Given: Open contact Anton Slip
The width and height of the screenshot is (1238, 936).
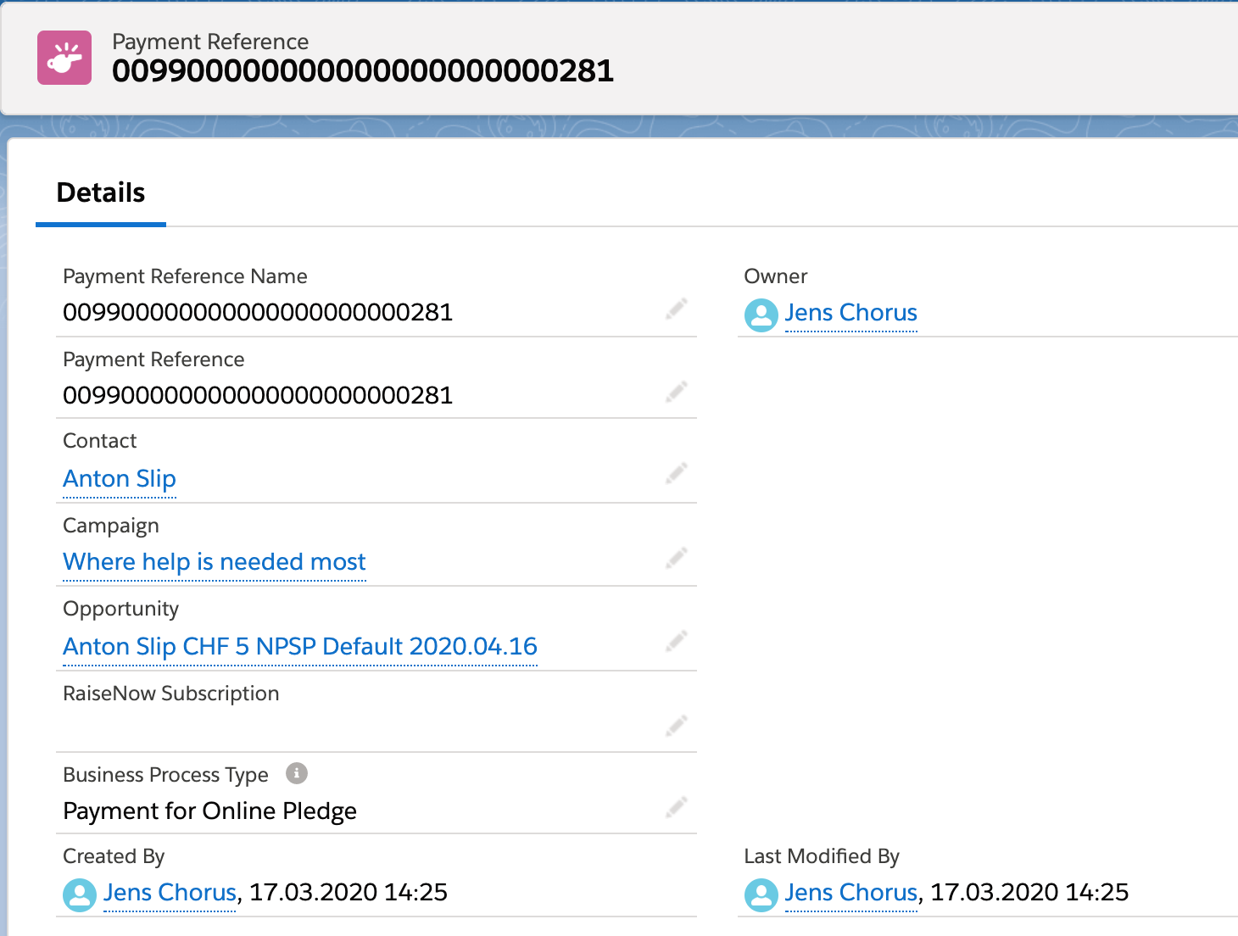Looking at the screenshot, I should tap(120, 479).
